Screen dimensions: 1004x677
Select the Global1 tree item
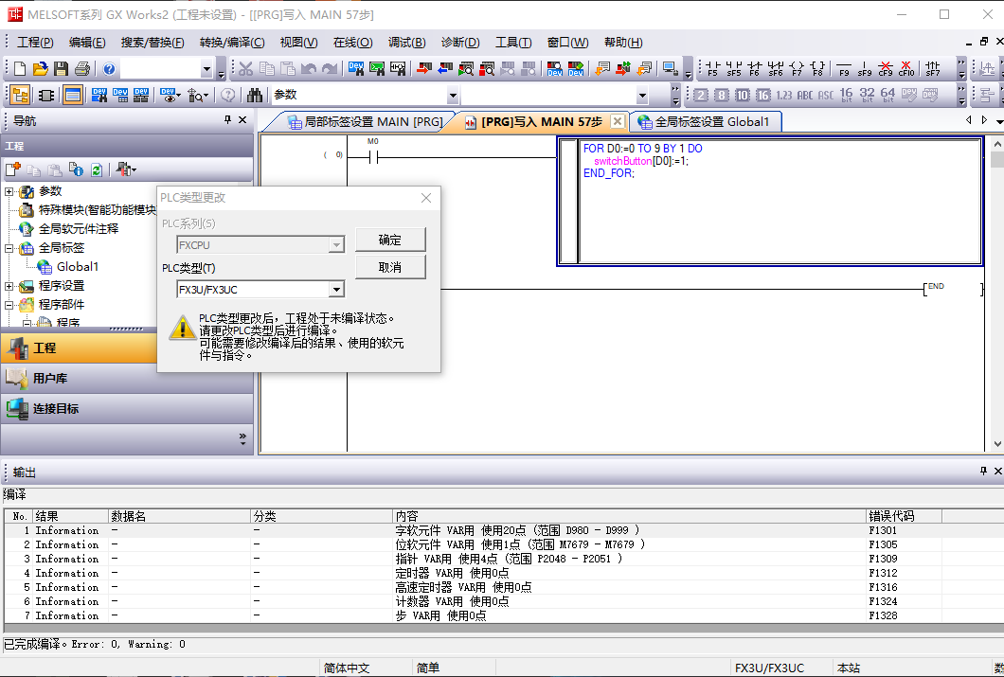[77, 267]
